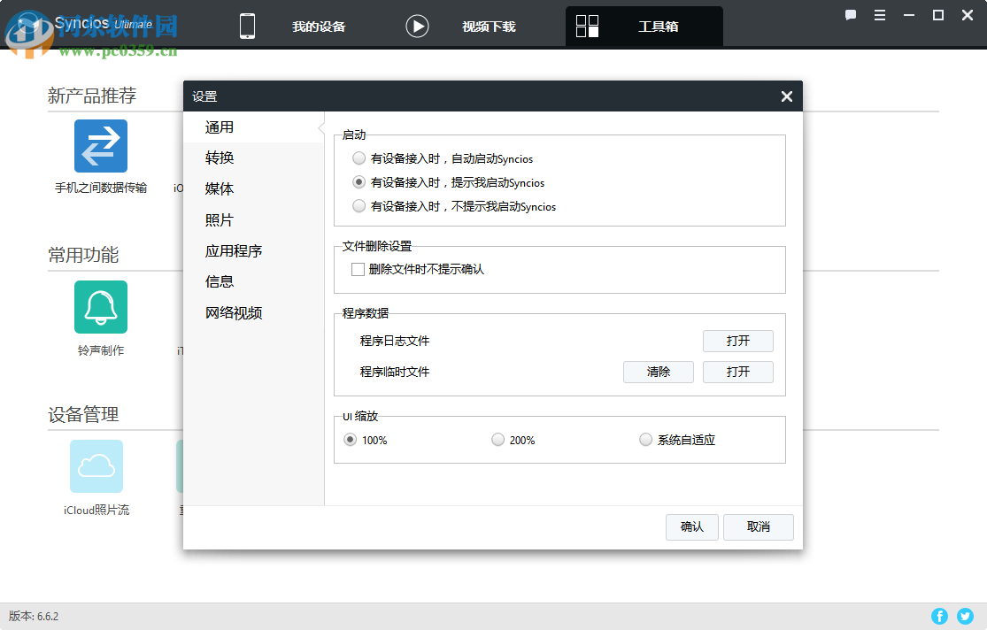987x630 pixels.
Task: Choose 有设备接入时，不提示我启动Syncios
Action: [359, 206]
